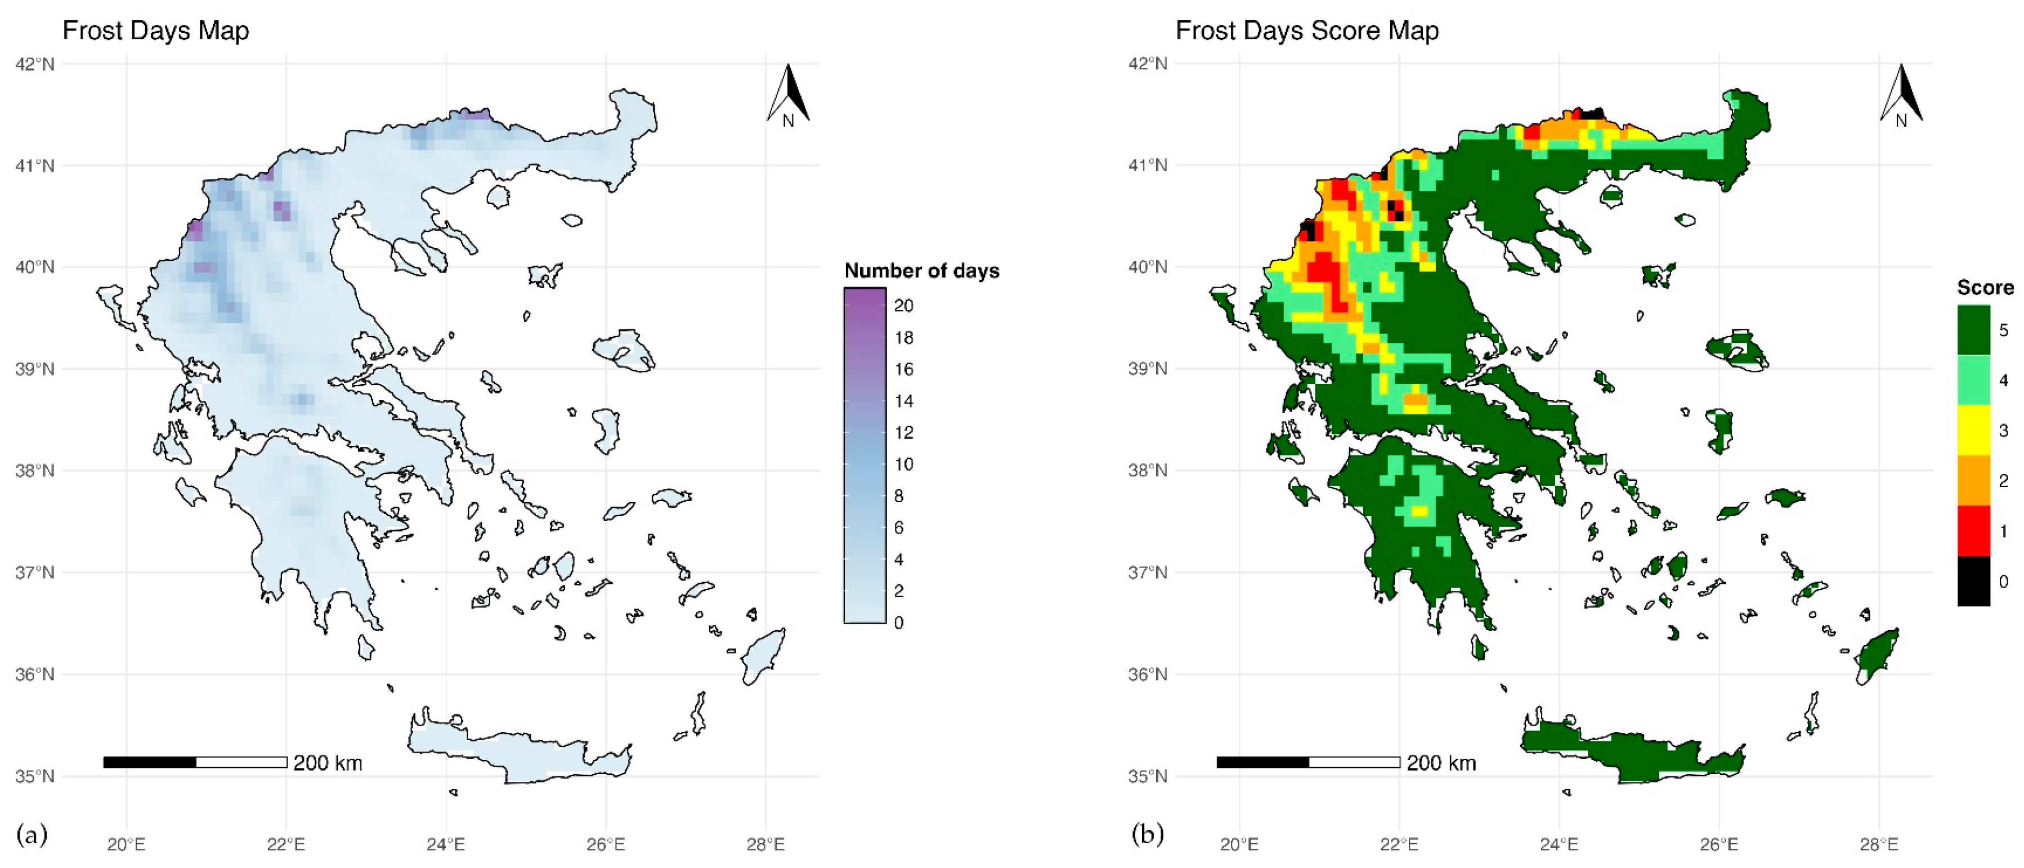This screenshot has height=868, width=2024.
Task: Click the (a) panel label
Action: point(32,834)
